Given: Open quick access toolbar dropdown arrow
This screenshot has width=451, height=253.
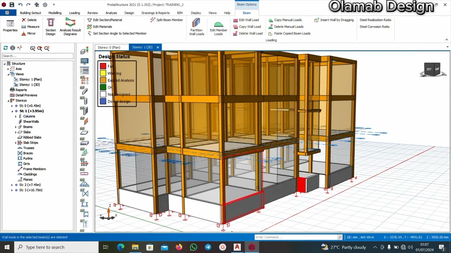Looking at the screenshot, I should (x=54, y=5).
